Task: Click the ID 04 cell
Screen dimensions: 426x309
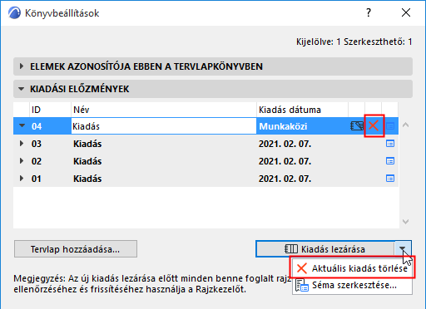Action: pyautogui.click(x=37, y=126)
